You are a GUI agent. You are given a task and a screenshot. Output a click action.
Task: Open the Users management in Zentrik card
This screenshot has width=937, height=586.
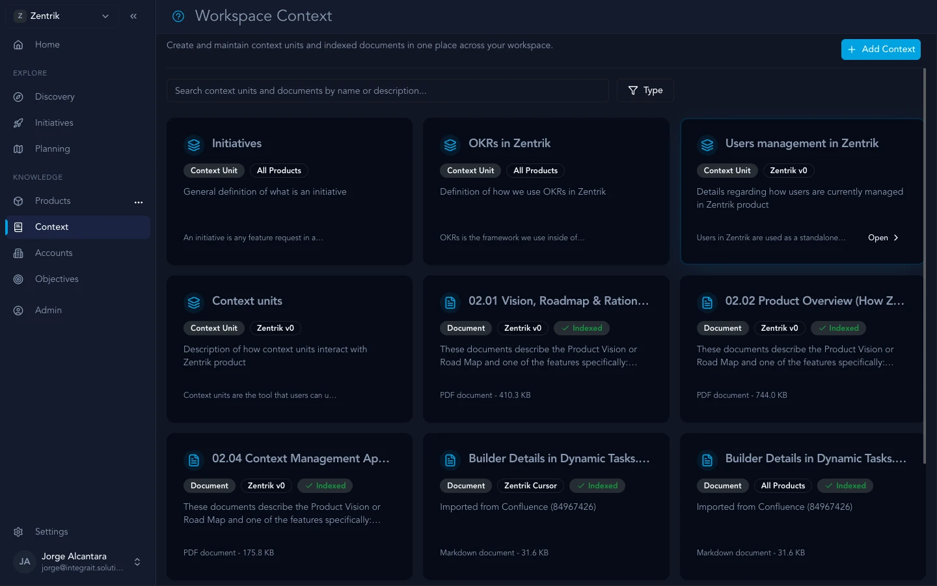(x=882, y=238)
